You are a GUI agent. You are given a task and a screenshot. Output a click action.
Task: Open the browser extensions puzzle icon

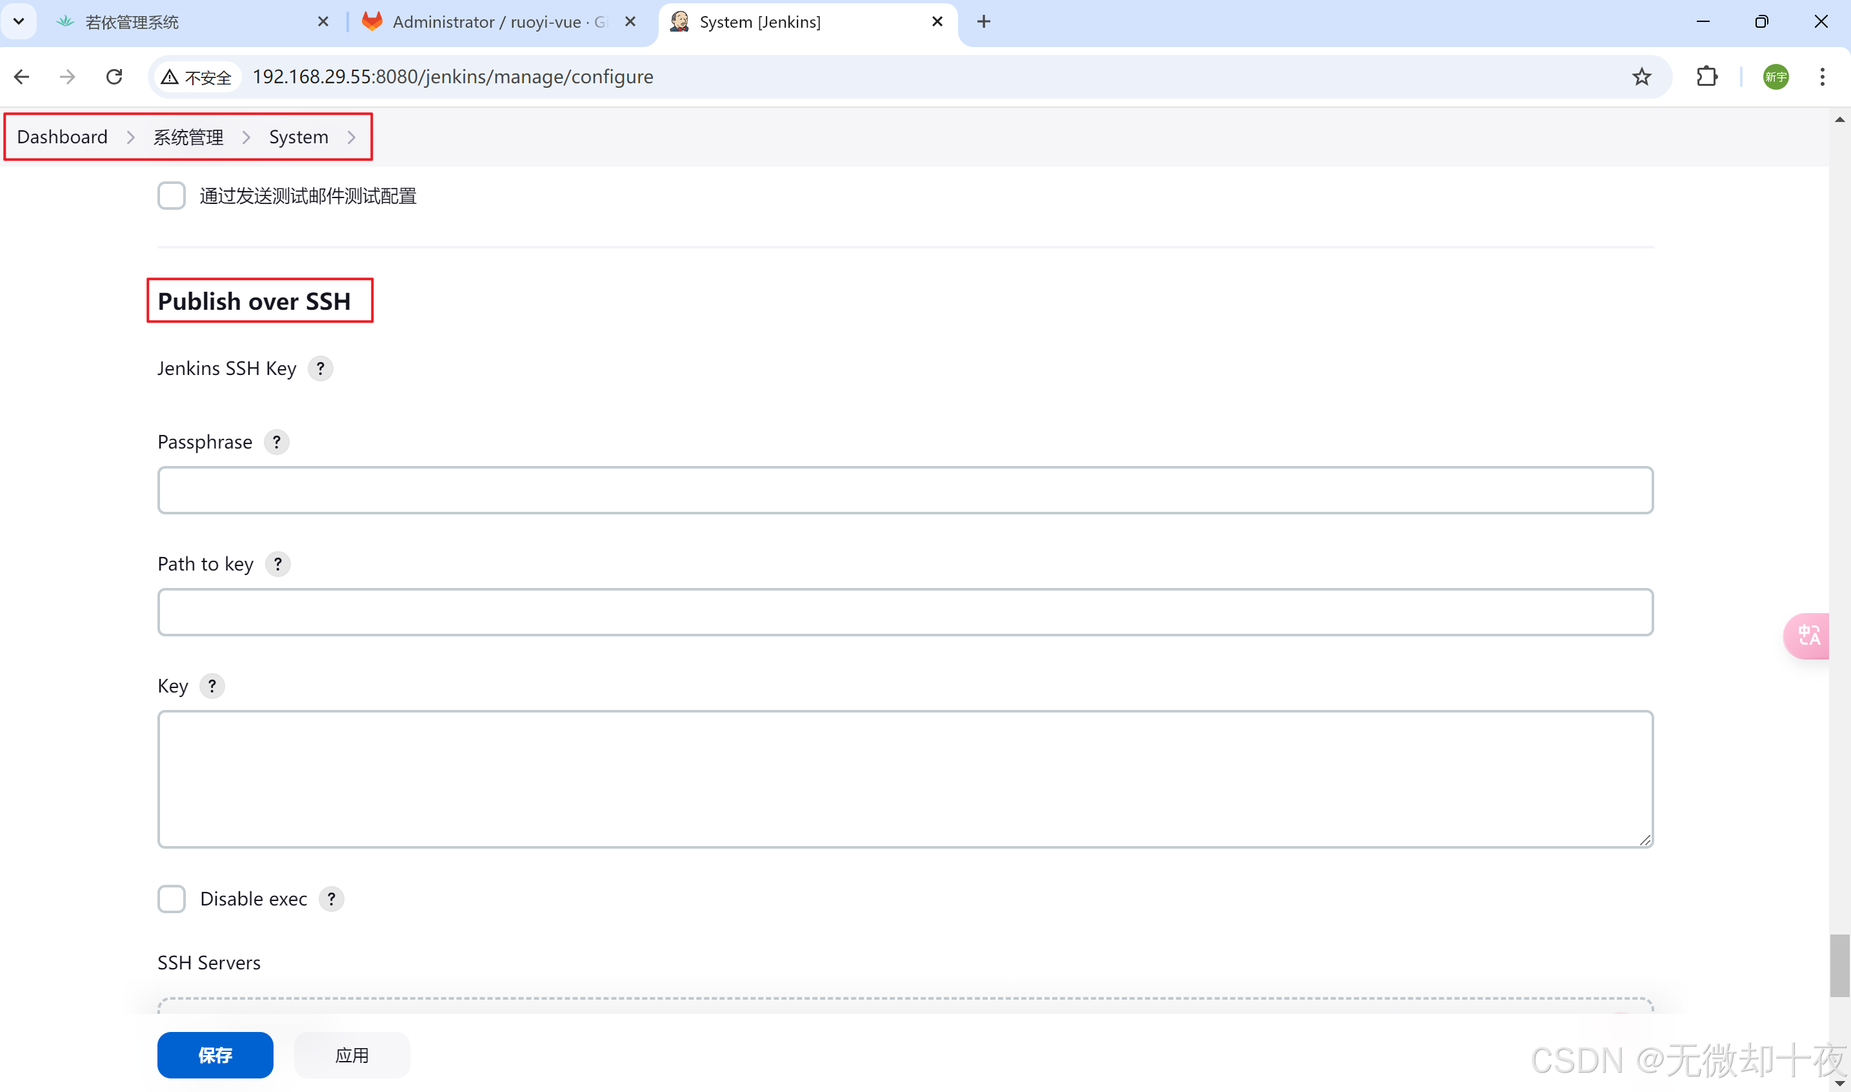coord(1707,77)
